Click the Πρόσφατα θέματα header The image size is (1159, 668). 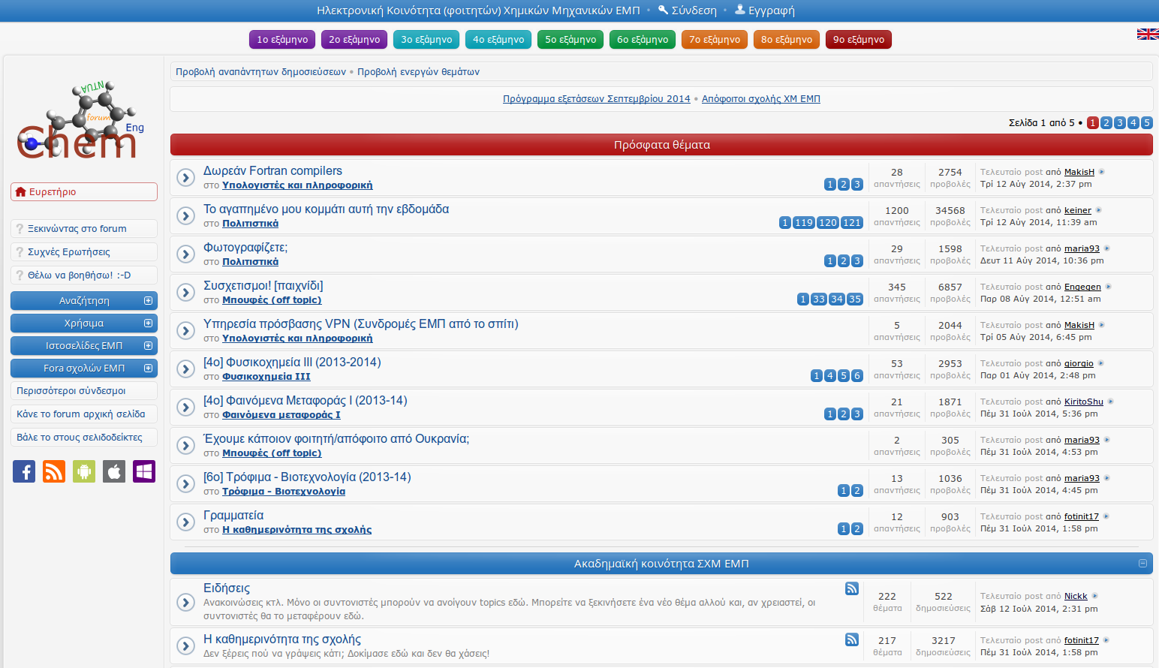pos(661,145)
